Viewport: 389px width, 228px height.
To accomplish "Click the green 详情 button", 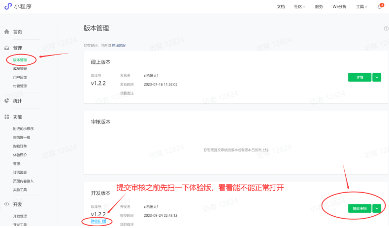I will coord(360,77).
